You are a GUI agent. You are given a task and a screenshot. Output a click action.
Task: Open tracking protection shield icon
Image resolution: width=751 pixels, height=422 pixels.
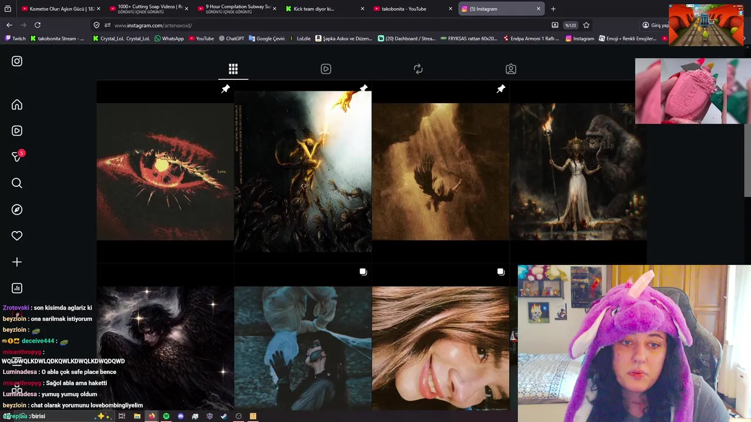(97, 25)
